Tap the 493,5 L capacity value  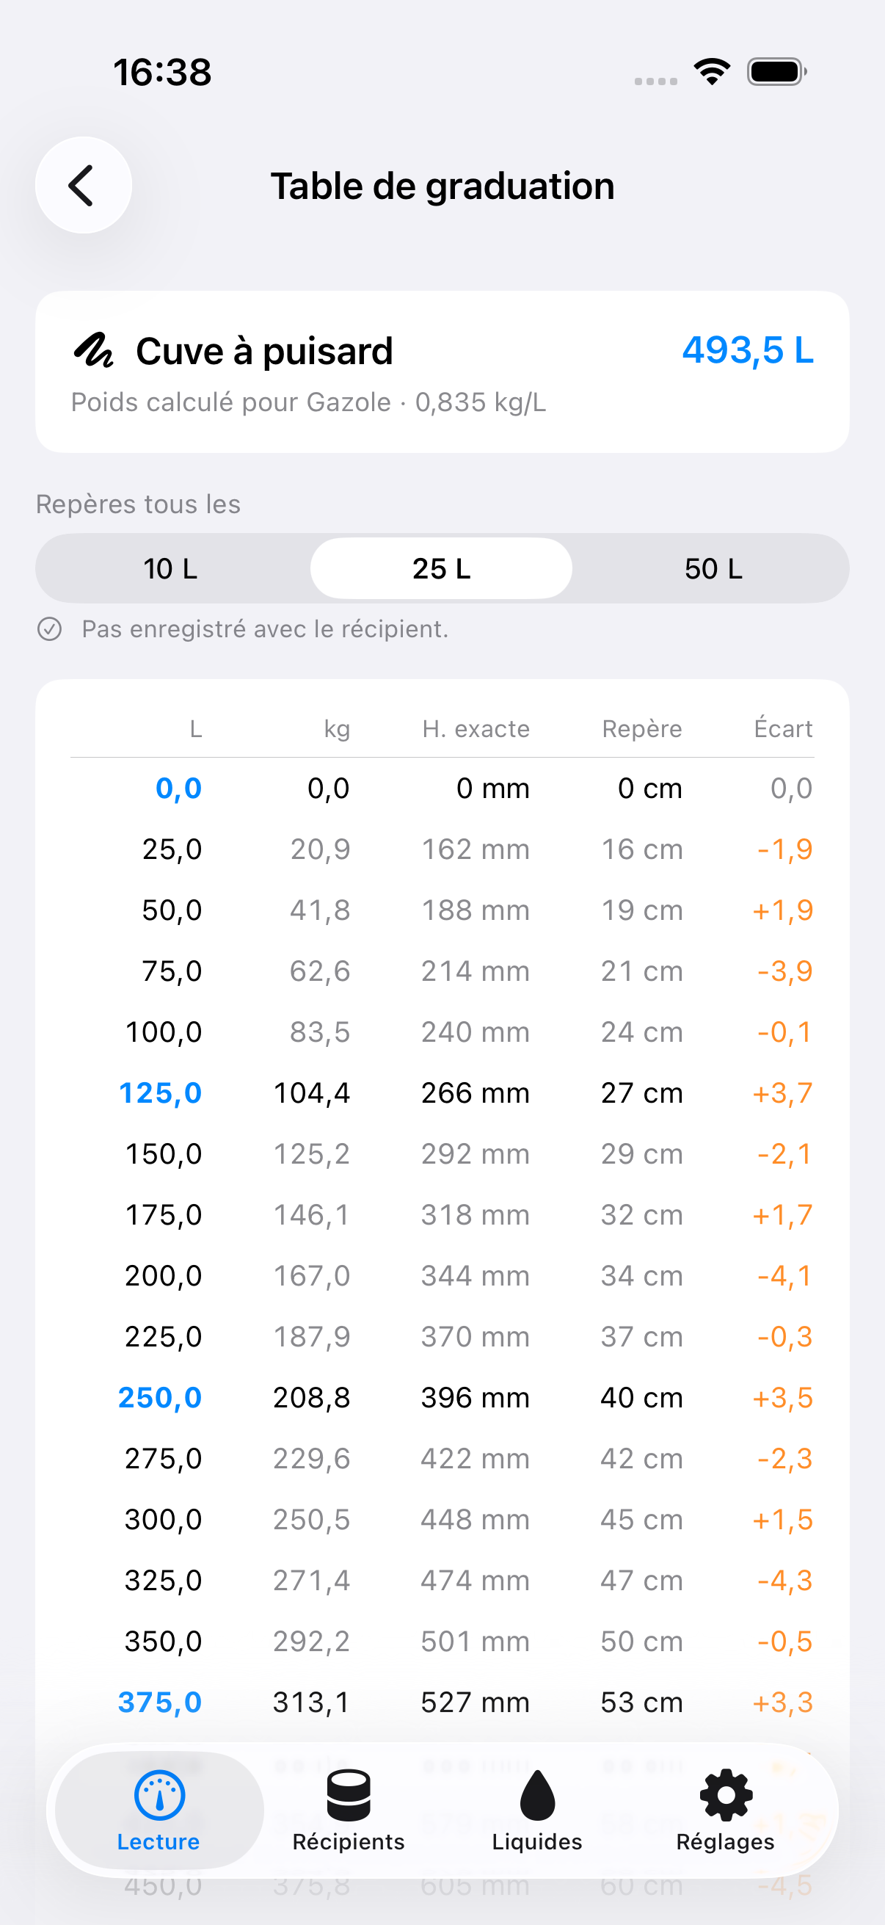[748, 349]
